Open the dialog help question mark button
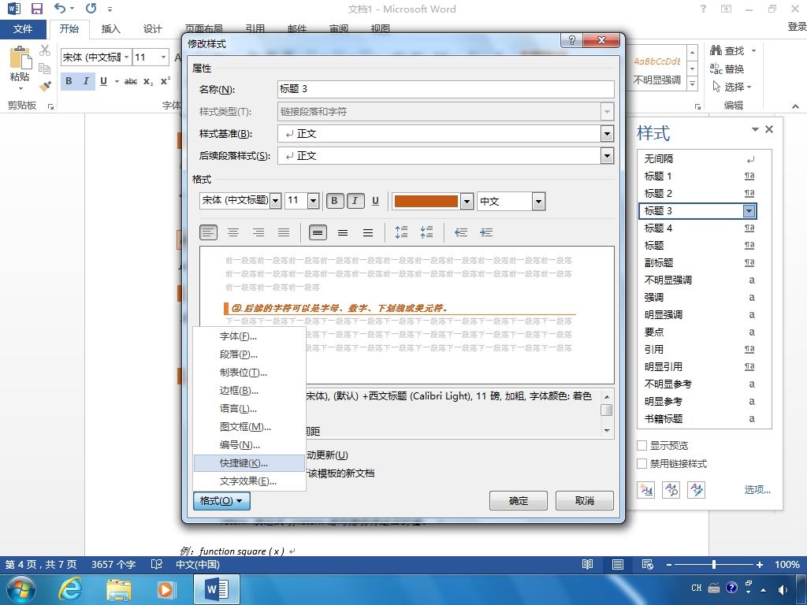The height and width of the screenshot is (605, 807). pos(571,40)
